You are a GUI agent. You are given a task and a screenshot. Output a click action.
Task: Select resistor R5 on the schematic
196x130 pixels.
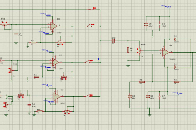(x=142, y=82)
